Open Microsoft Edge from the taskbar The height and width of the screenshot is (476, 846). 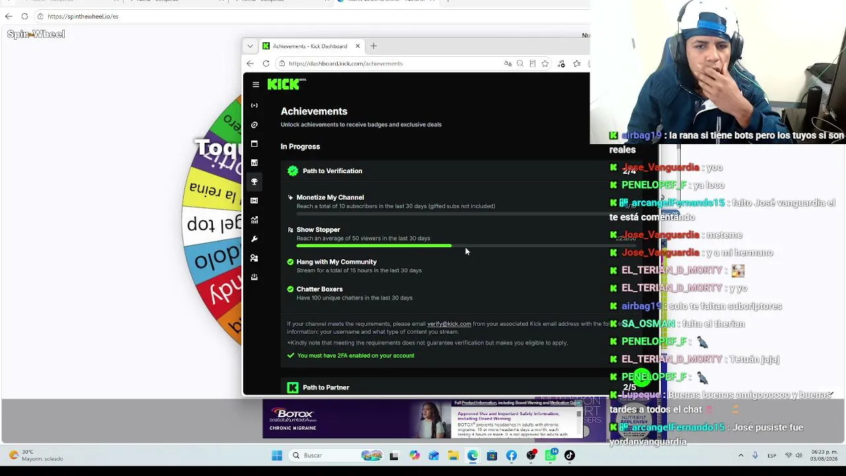[x=473, y=456]
